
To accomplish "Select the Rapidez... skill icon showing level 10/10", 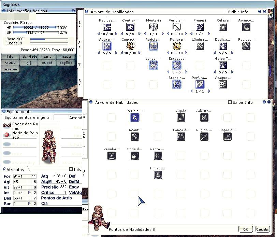I will tap(107, 27).
